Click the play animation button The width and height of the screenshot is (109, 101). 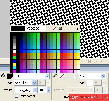coord(95,61)
